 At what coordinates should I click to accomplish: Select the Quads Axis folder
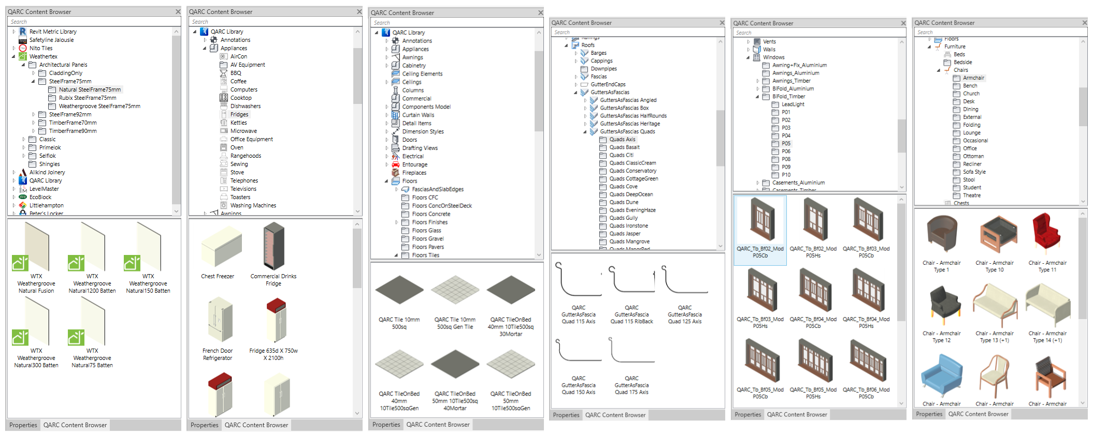622,139
